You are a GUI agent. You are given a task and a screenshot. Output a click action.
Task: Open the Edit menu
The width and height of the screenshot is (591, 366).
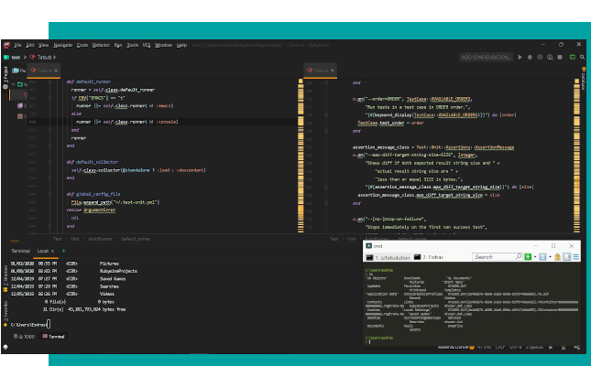(x=30, y=45)
